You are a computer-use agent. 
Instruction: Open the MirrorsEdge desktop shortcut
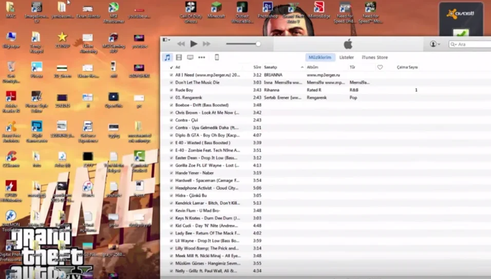tap(319, 10)
